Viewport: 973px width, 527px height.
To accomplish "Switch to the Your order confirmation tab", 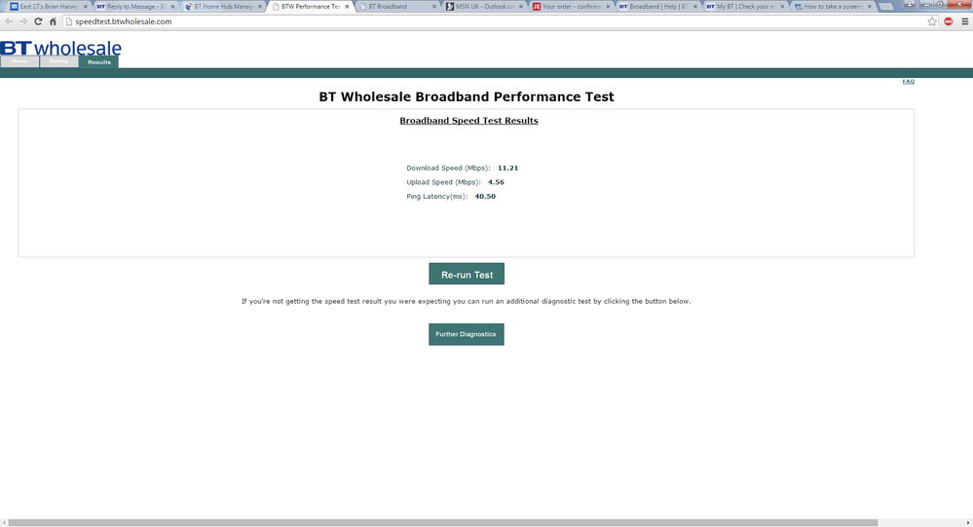I will [572, 6].
